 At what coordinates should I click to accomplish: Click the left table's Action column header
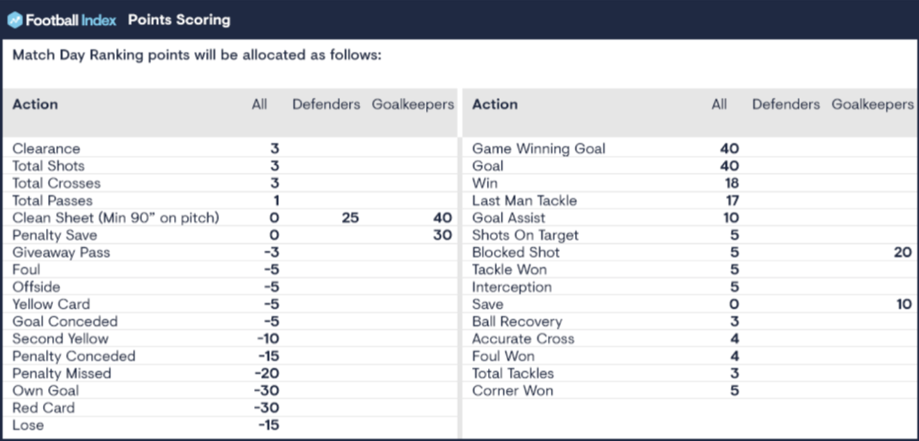click(x=35, y=104)
